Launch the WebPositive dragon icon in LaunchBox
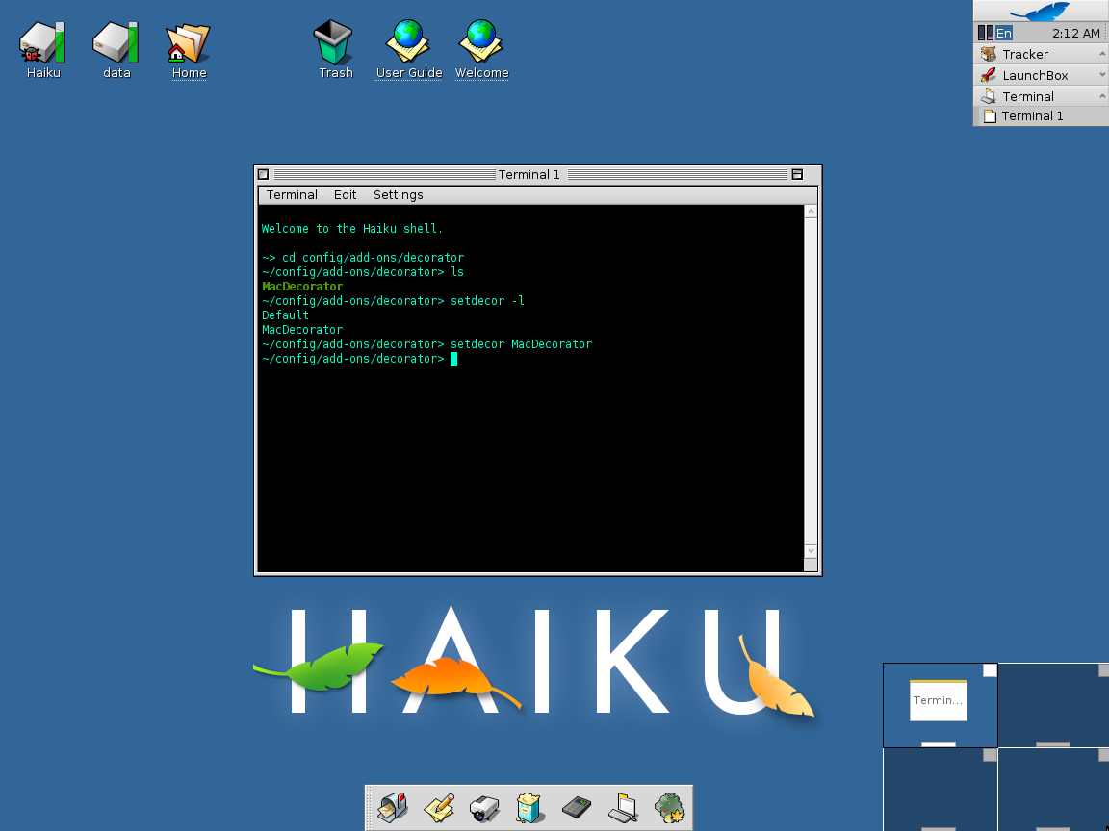The width and height of the screenshot is (1109, 831). 669,808
